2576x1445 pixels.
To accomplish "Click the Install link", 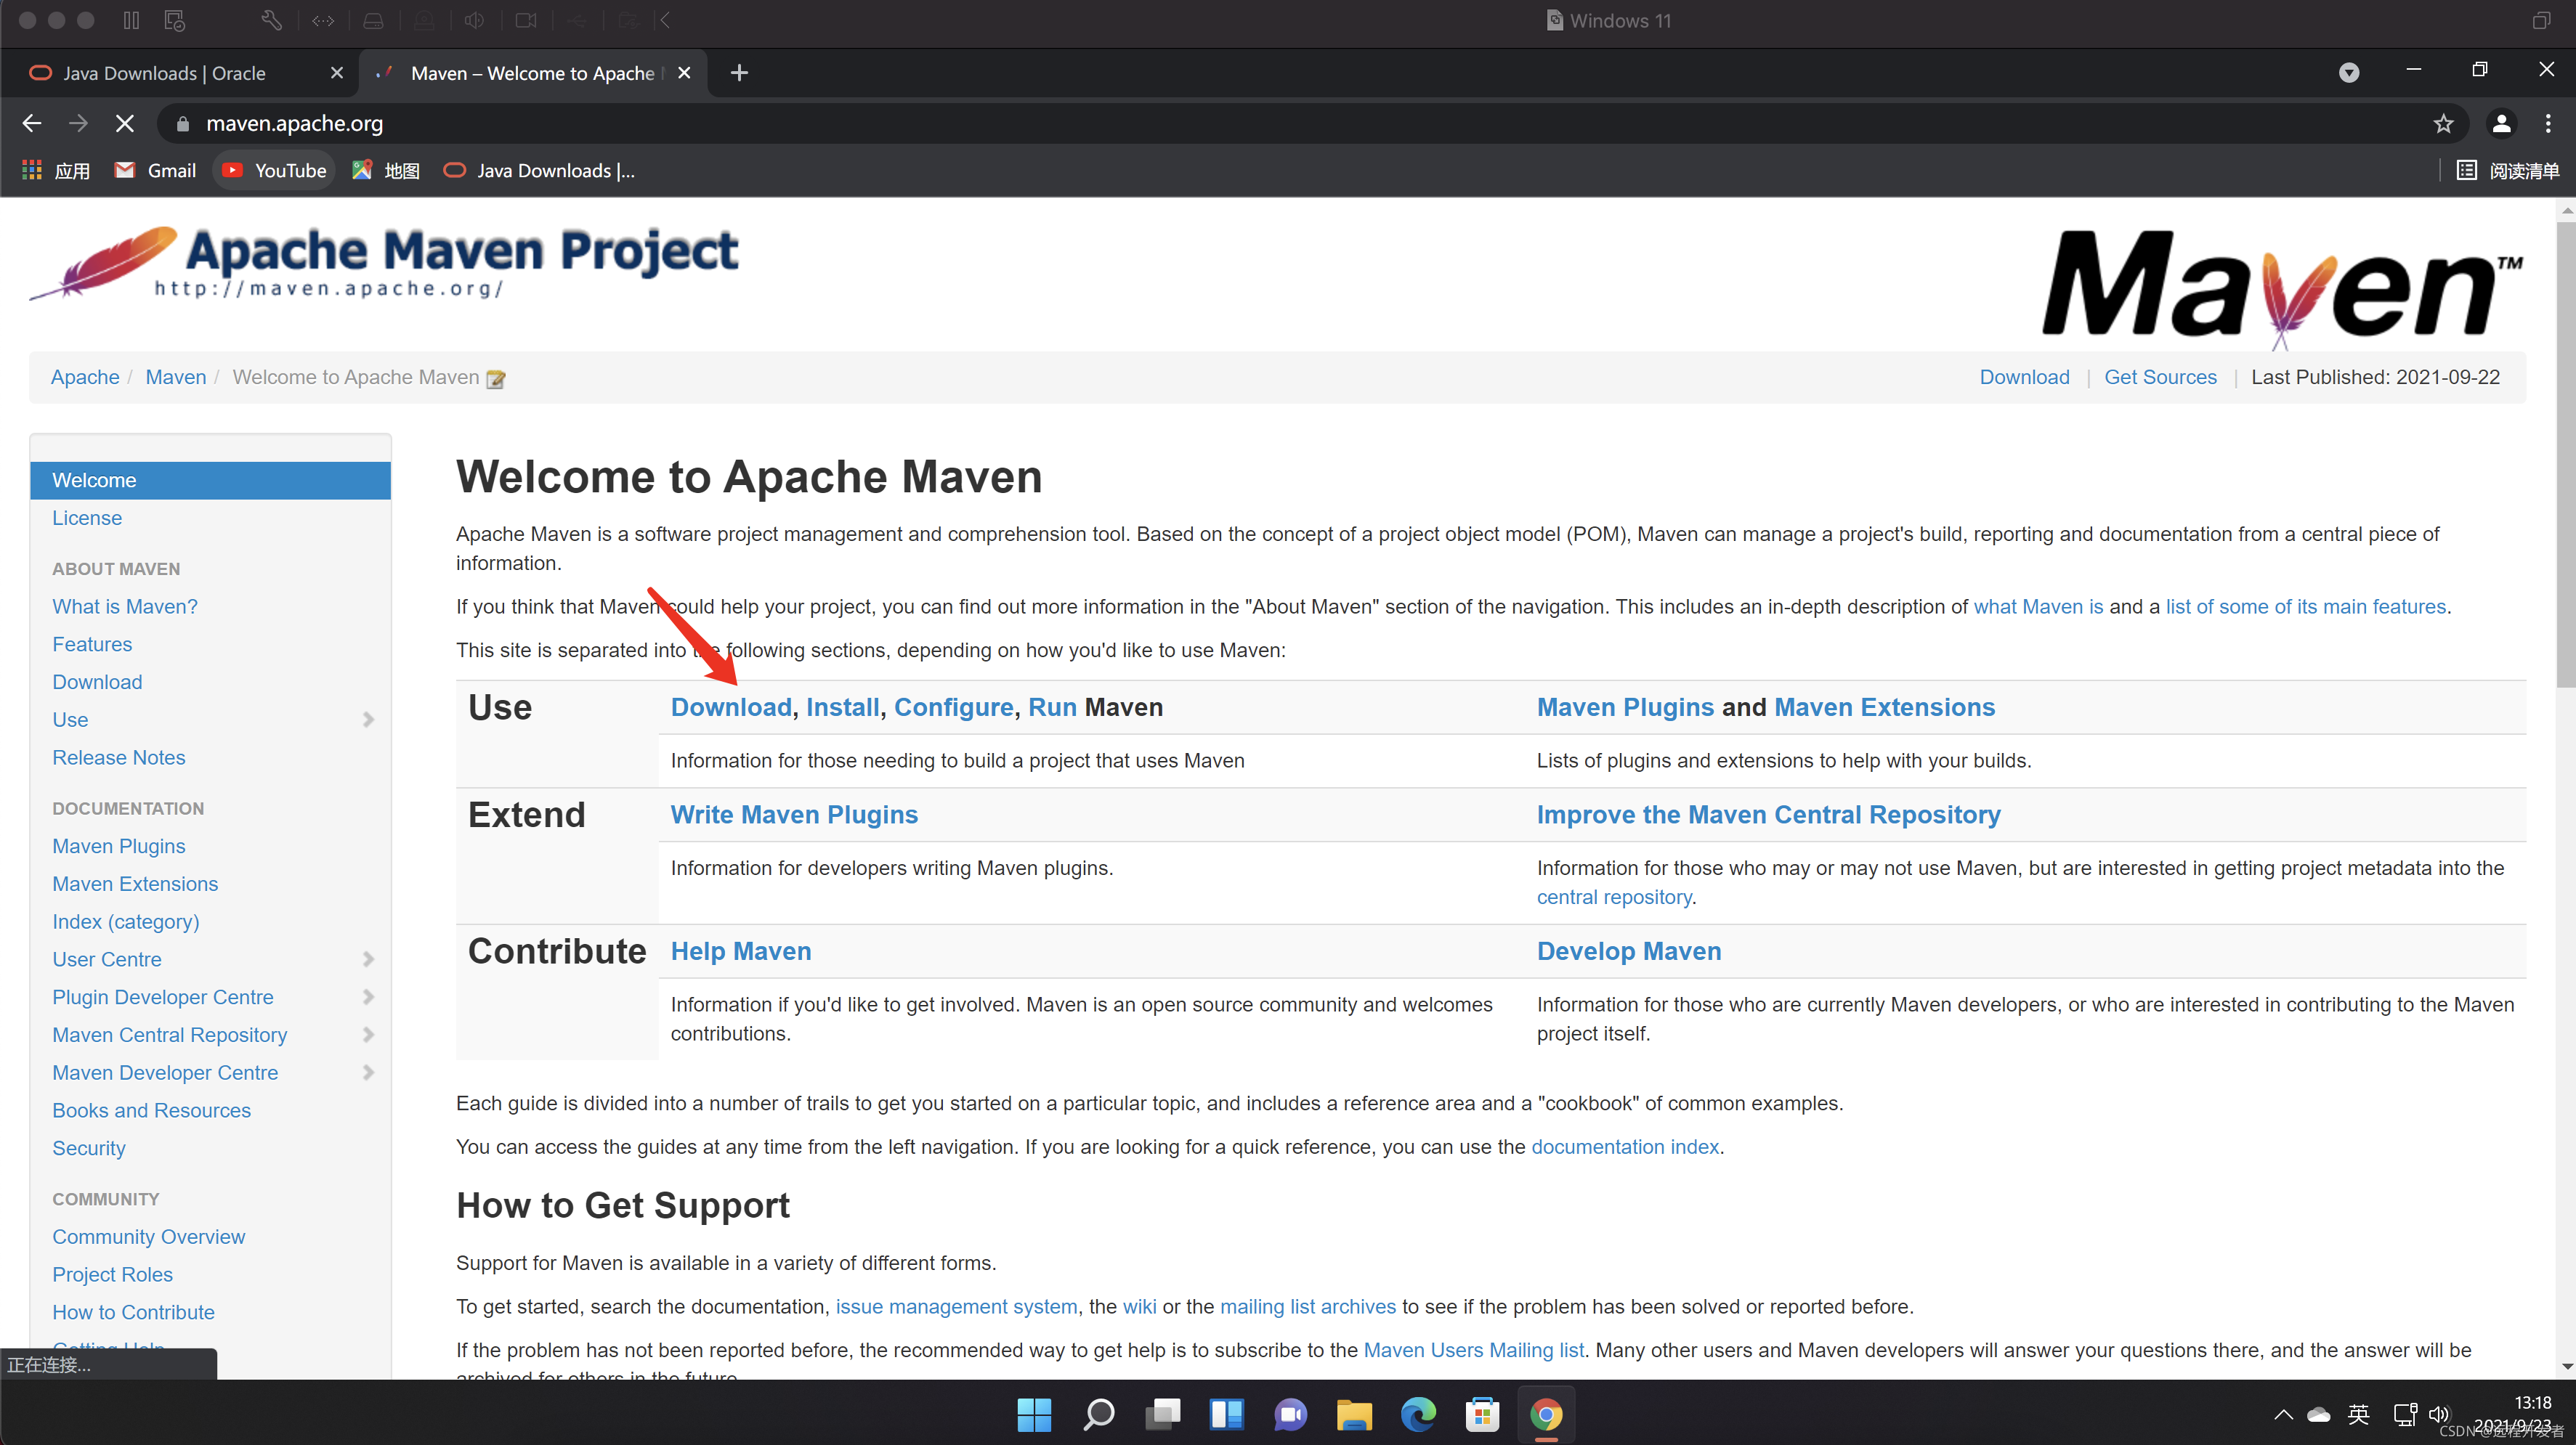I will point(843,707).
